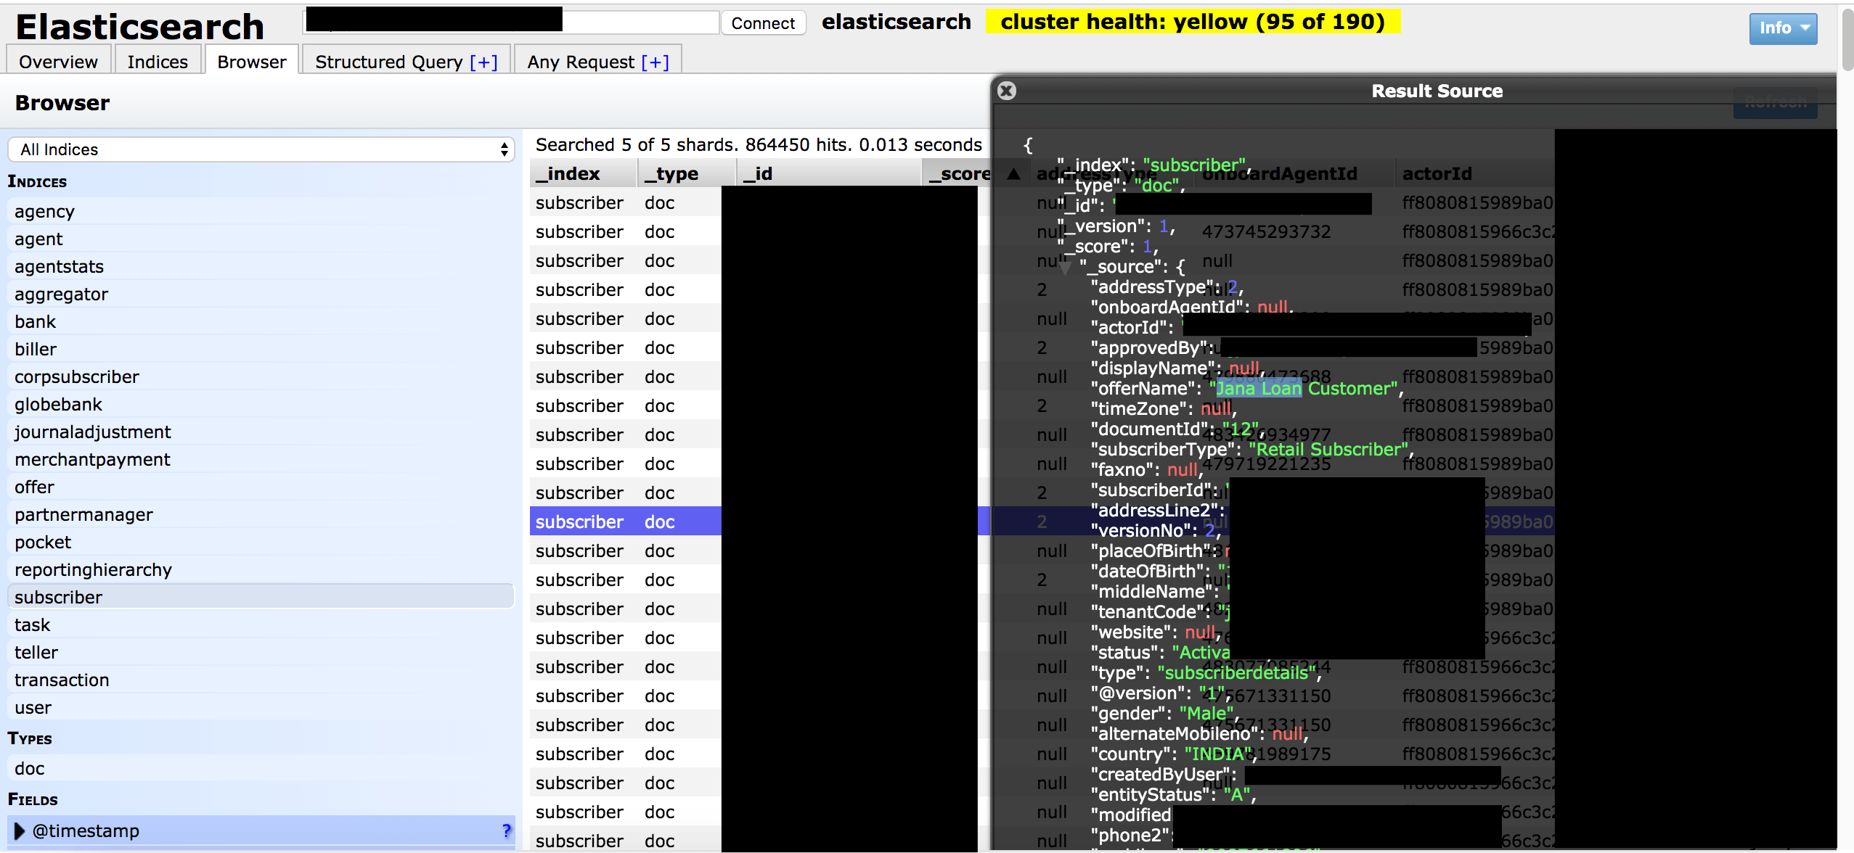Viewport: 1854px width, 853px height.
Task: Select the merchantpayment index filter
Action: coord(92,459)
